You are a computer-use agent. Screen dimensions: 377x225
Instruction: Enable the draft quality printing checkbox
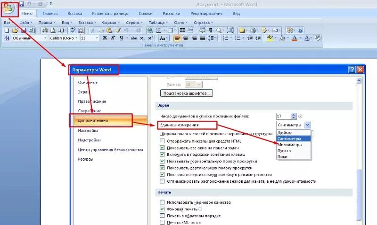tap(162, 202)
